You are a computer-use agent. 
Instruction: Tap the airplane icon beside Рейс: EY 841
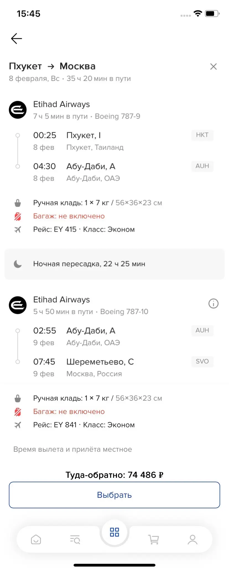click(x=18, y=425)
